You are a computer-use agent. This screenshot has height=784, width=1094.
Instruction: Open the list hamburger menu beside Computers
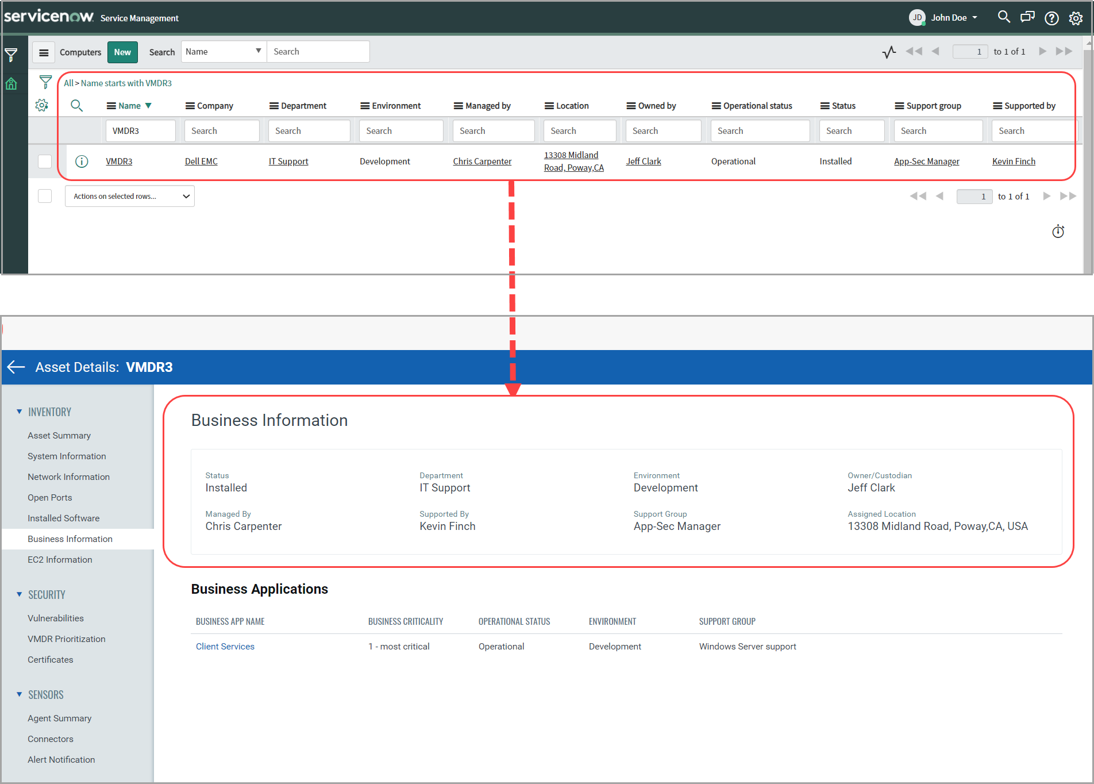coord(44,52)
